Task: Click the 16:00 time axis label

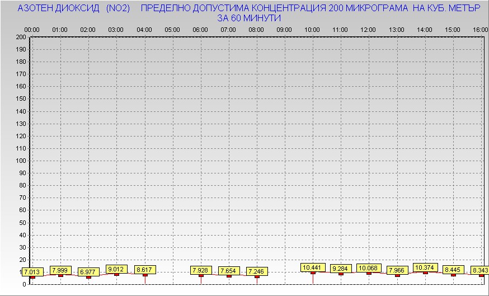Action: coord(480,30)
